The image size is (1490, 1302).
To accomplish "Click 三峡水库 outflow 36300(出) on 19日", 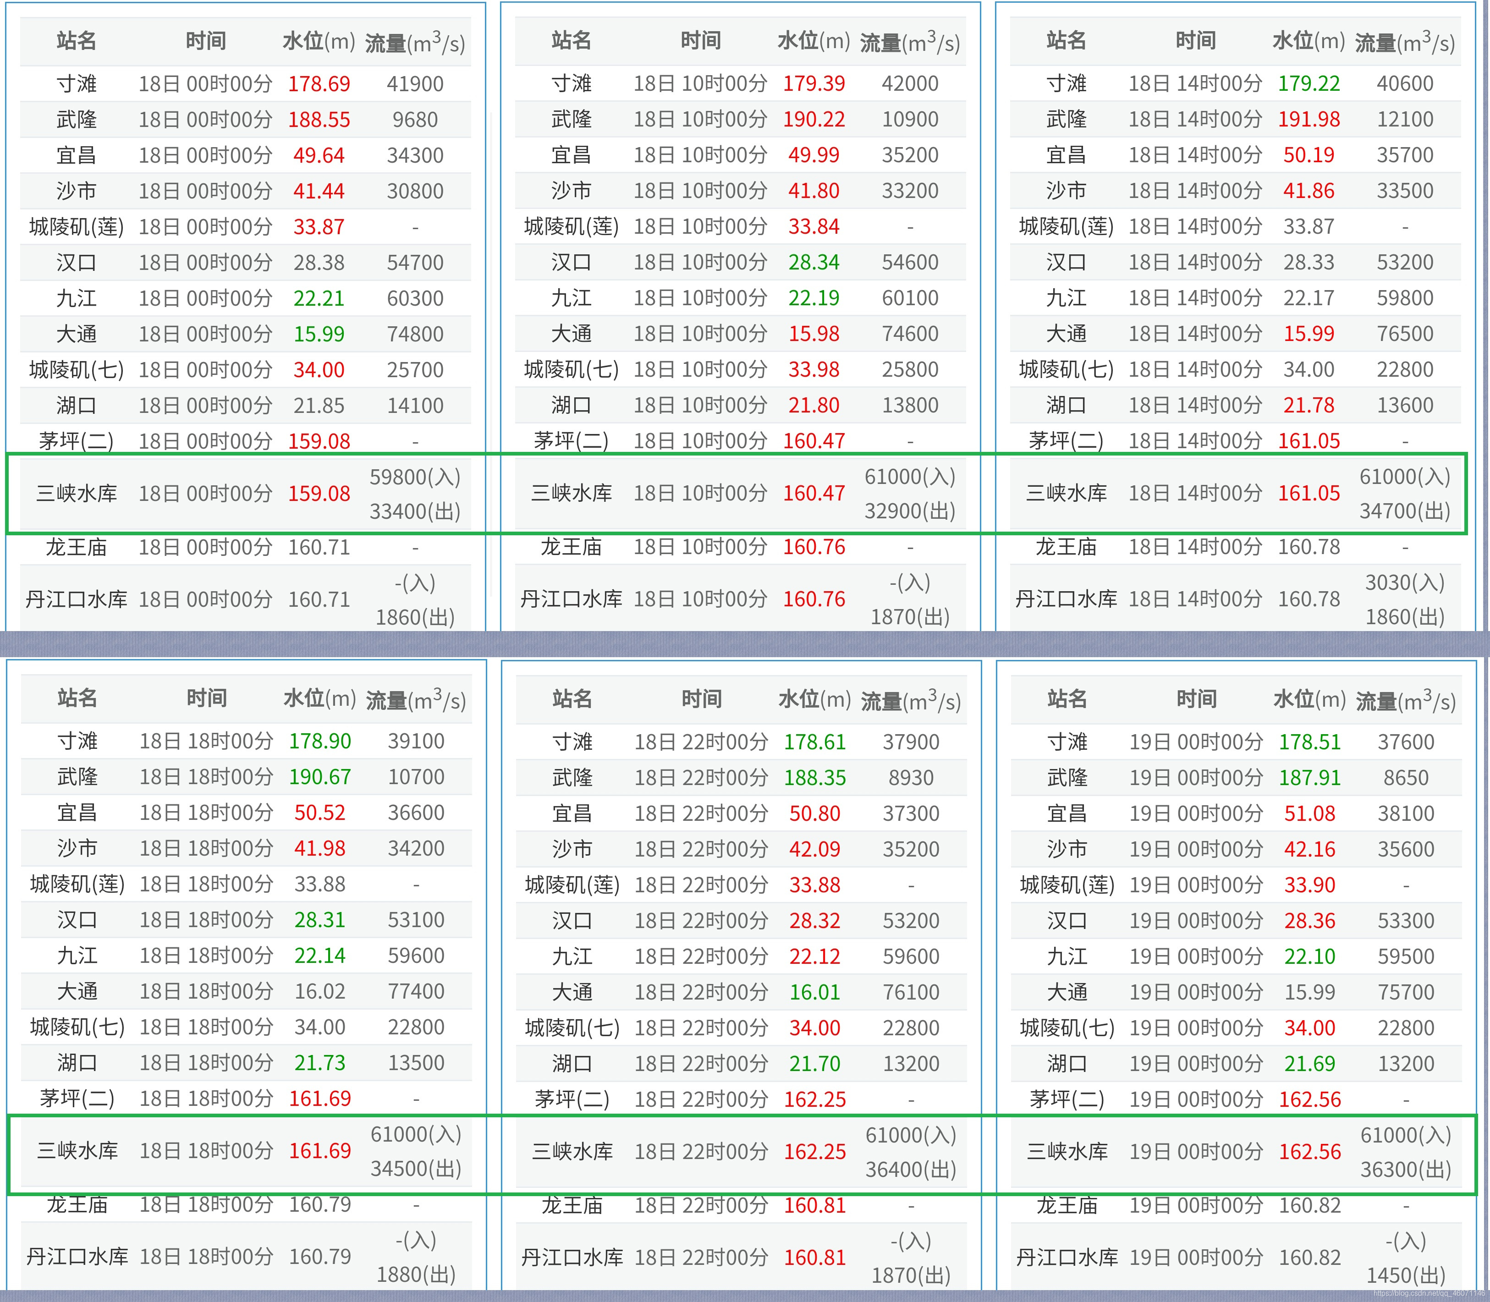I will coord(1405,1169).
